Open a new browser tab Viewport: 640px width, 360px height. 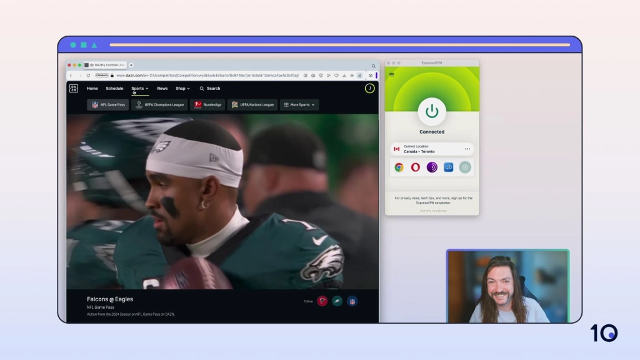pos(131,65)
